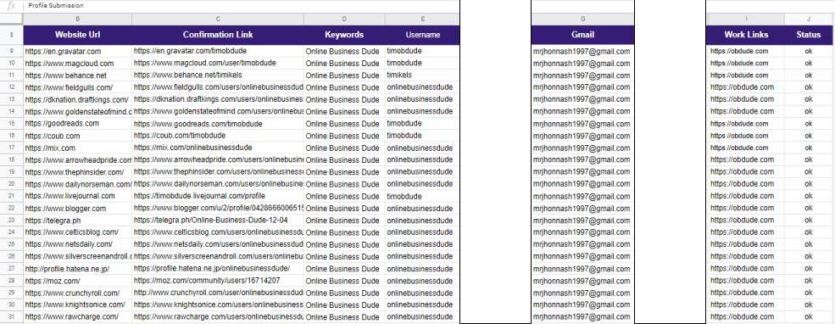The width and height of the screenshot is (835, 324).
Task: Select column E header
Action: pos(422,20)
